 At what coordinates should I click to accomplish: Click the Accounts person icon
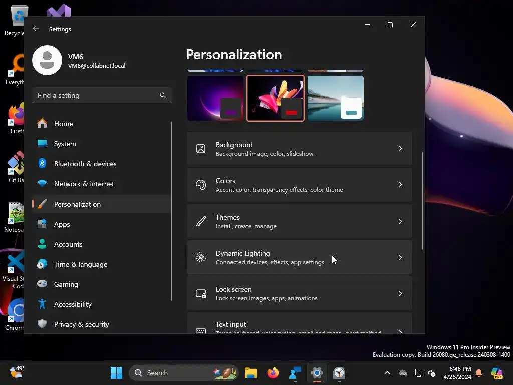[42, 244]
